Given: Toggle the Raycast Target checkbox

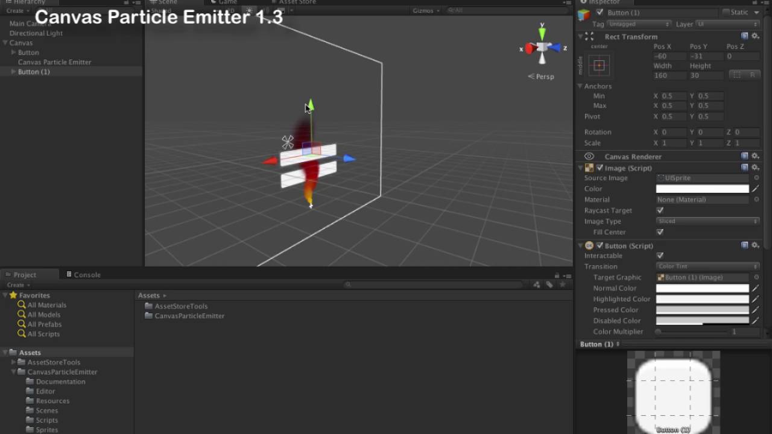Looking at the screenshot, I should [x=660, y=210].
